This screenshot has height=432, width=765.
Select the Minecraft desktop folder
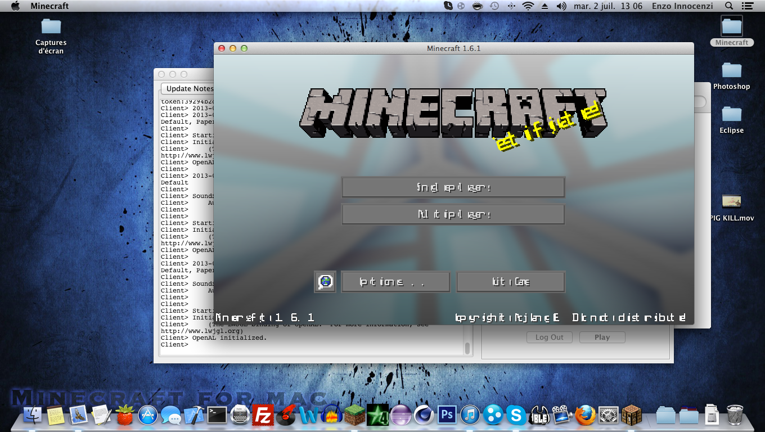(732, 31)
